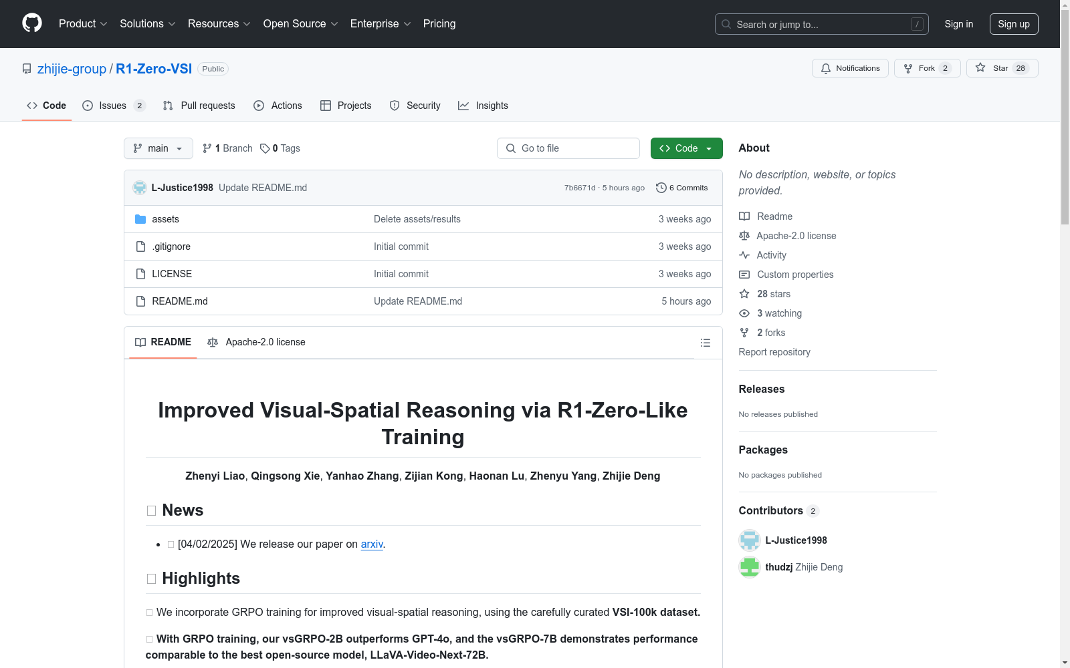This screenshot has height=668, width=1070.
Task: Click the star icon beside 28 stars
Action: 744,294
